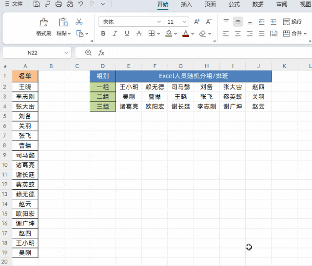
Task: Toggle align left
Action: pyautogui.click(x=226, y=34)
